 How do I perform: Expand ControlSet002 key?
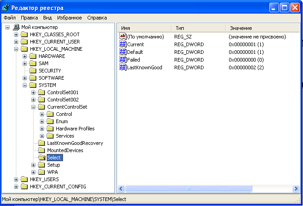33,100
